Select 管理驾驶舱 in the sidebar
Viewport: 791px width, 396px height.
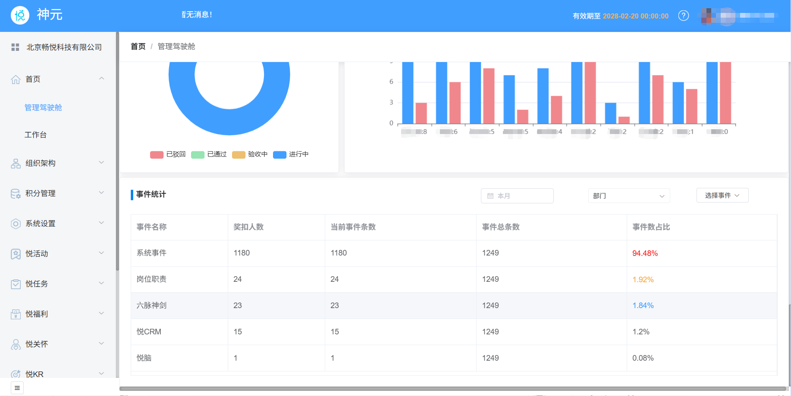click(x=43, y=108)
